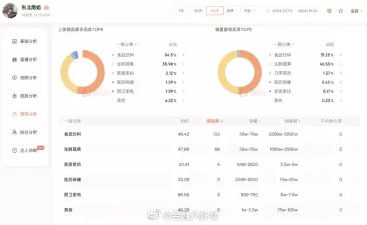Click the star favorite icon
367x225 pixels.
341,11
